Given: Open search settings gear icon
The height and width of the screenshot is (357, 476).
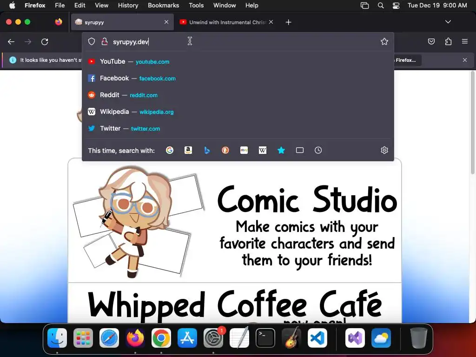Looking at the screenshot, I should [384, 150].
